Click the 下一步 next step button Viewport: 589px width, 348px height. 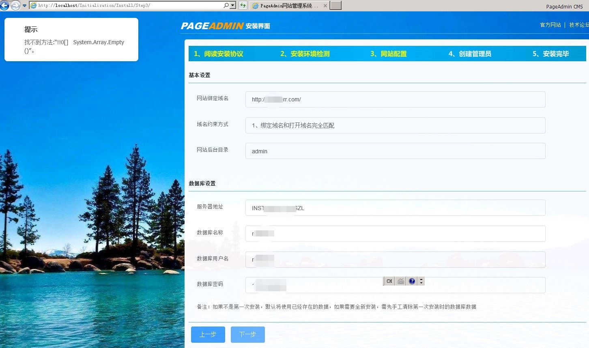click(x=247, y=334)
